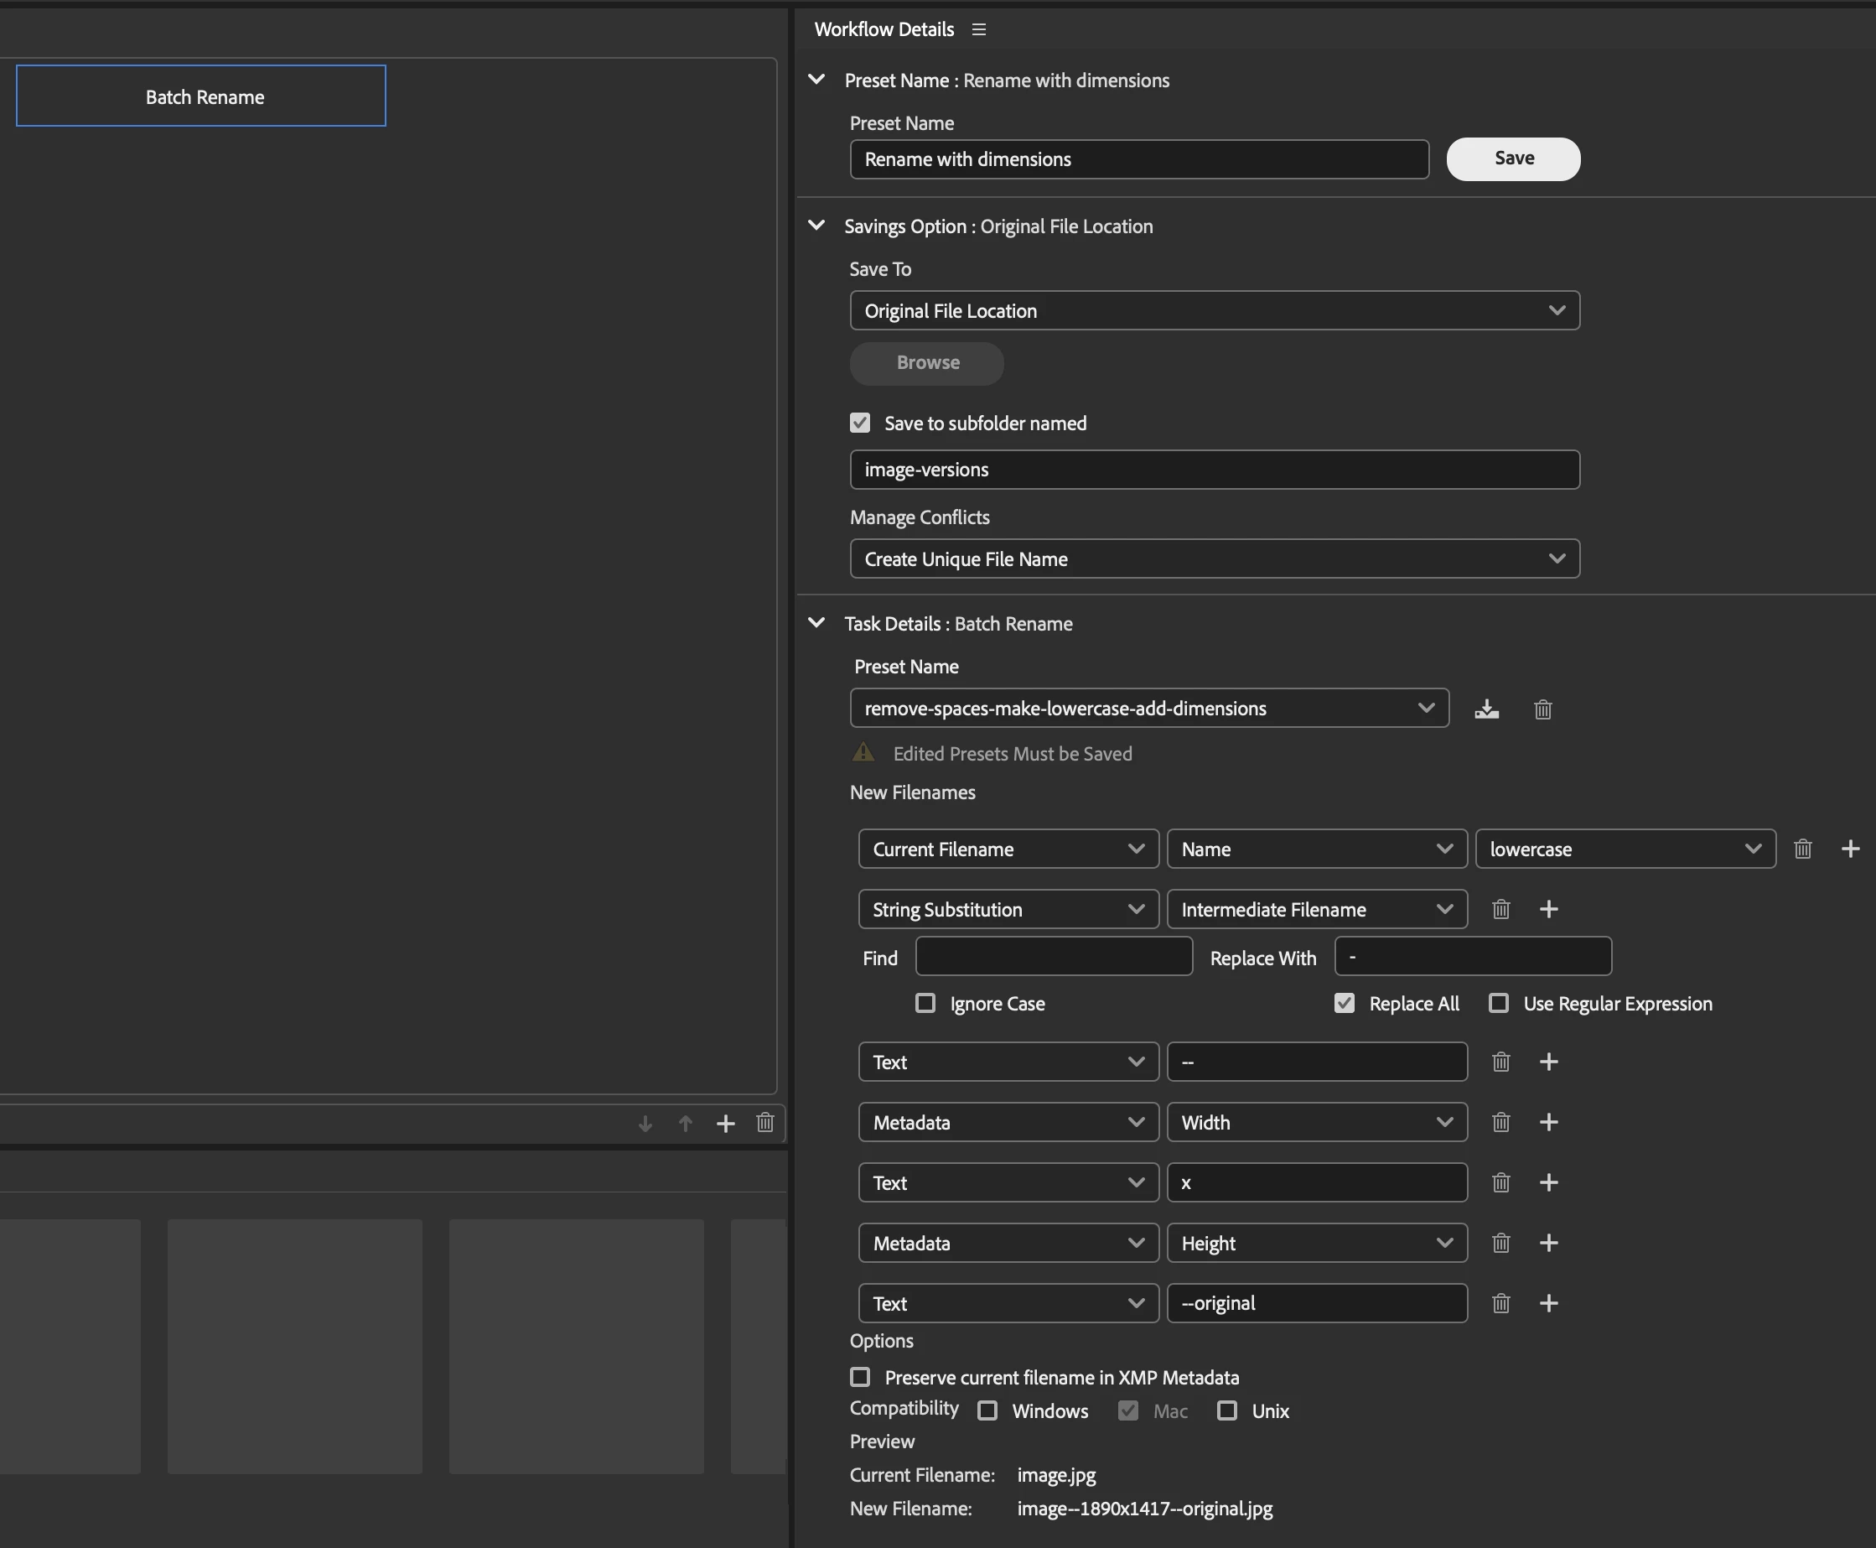Delete the batch rename preset with the trash icon
The image size is (1876, 1548).
click(1542, 709)
